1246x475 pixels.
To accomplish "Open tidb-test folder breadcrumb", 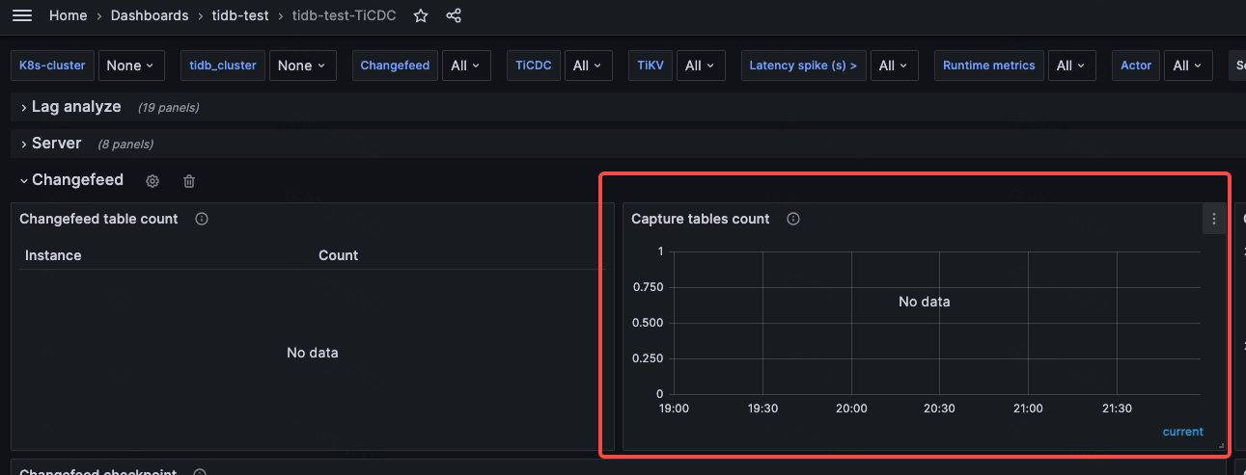I will 240,15.
